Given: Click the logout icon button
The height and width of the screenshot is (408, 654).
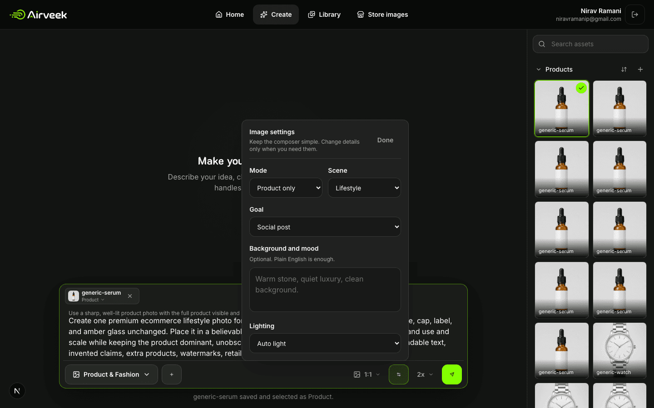Looking at the screenshot, I should point(635,15).
